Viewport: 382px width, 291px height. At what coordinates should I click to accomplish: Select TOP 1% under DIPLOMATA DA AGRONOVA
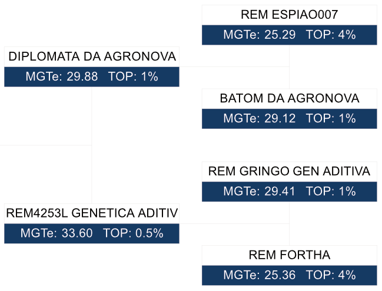(133, 77)
